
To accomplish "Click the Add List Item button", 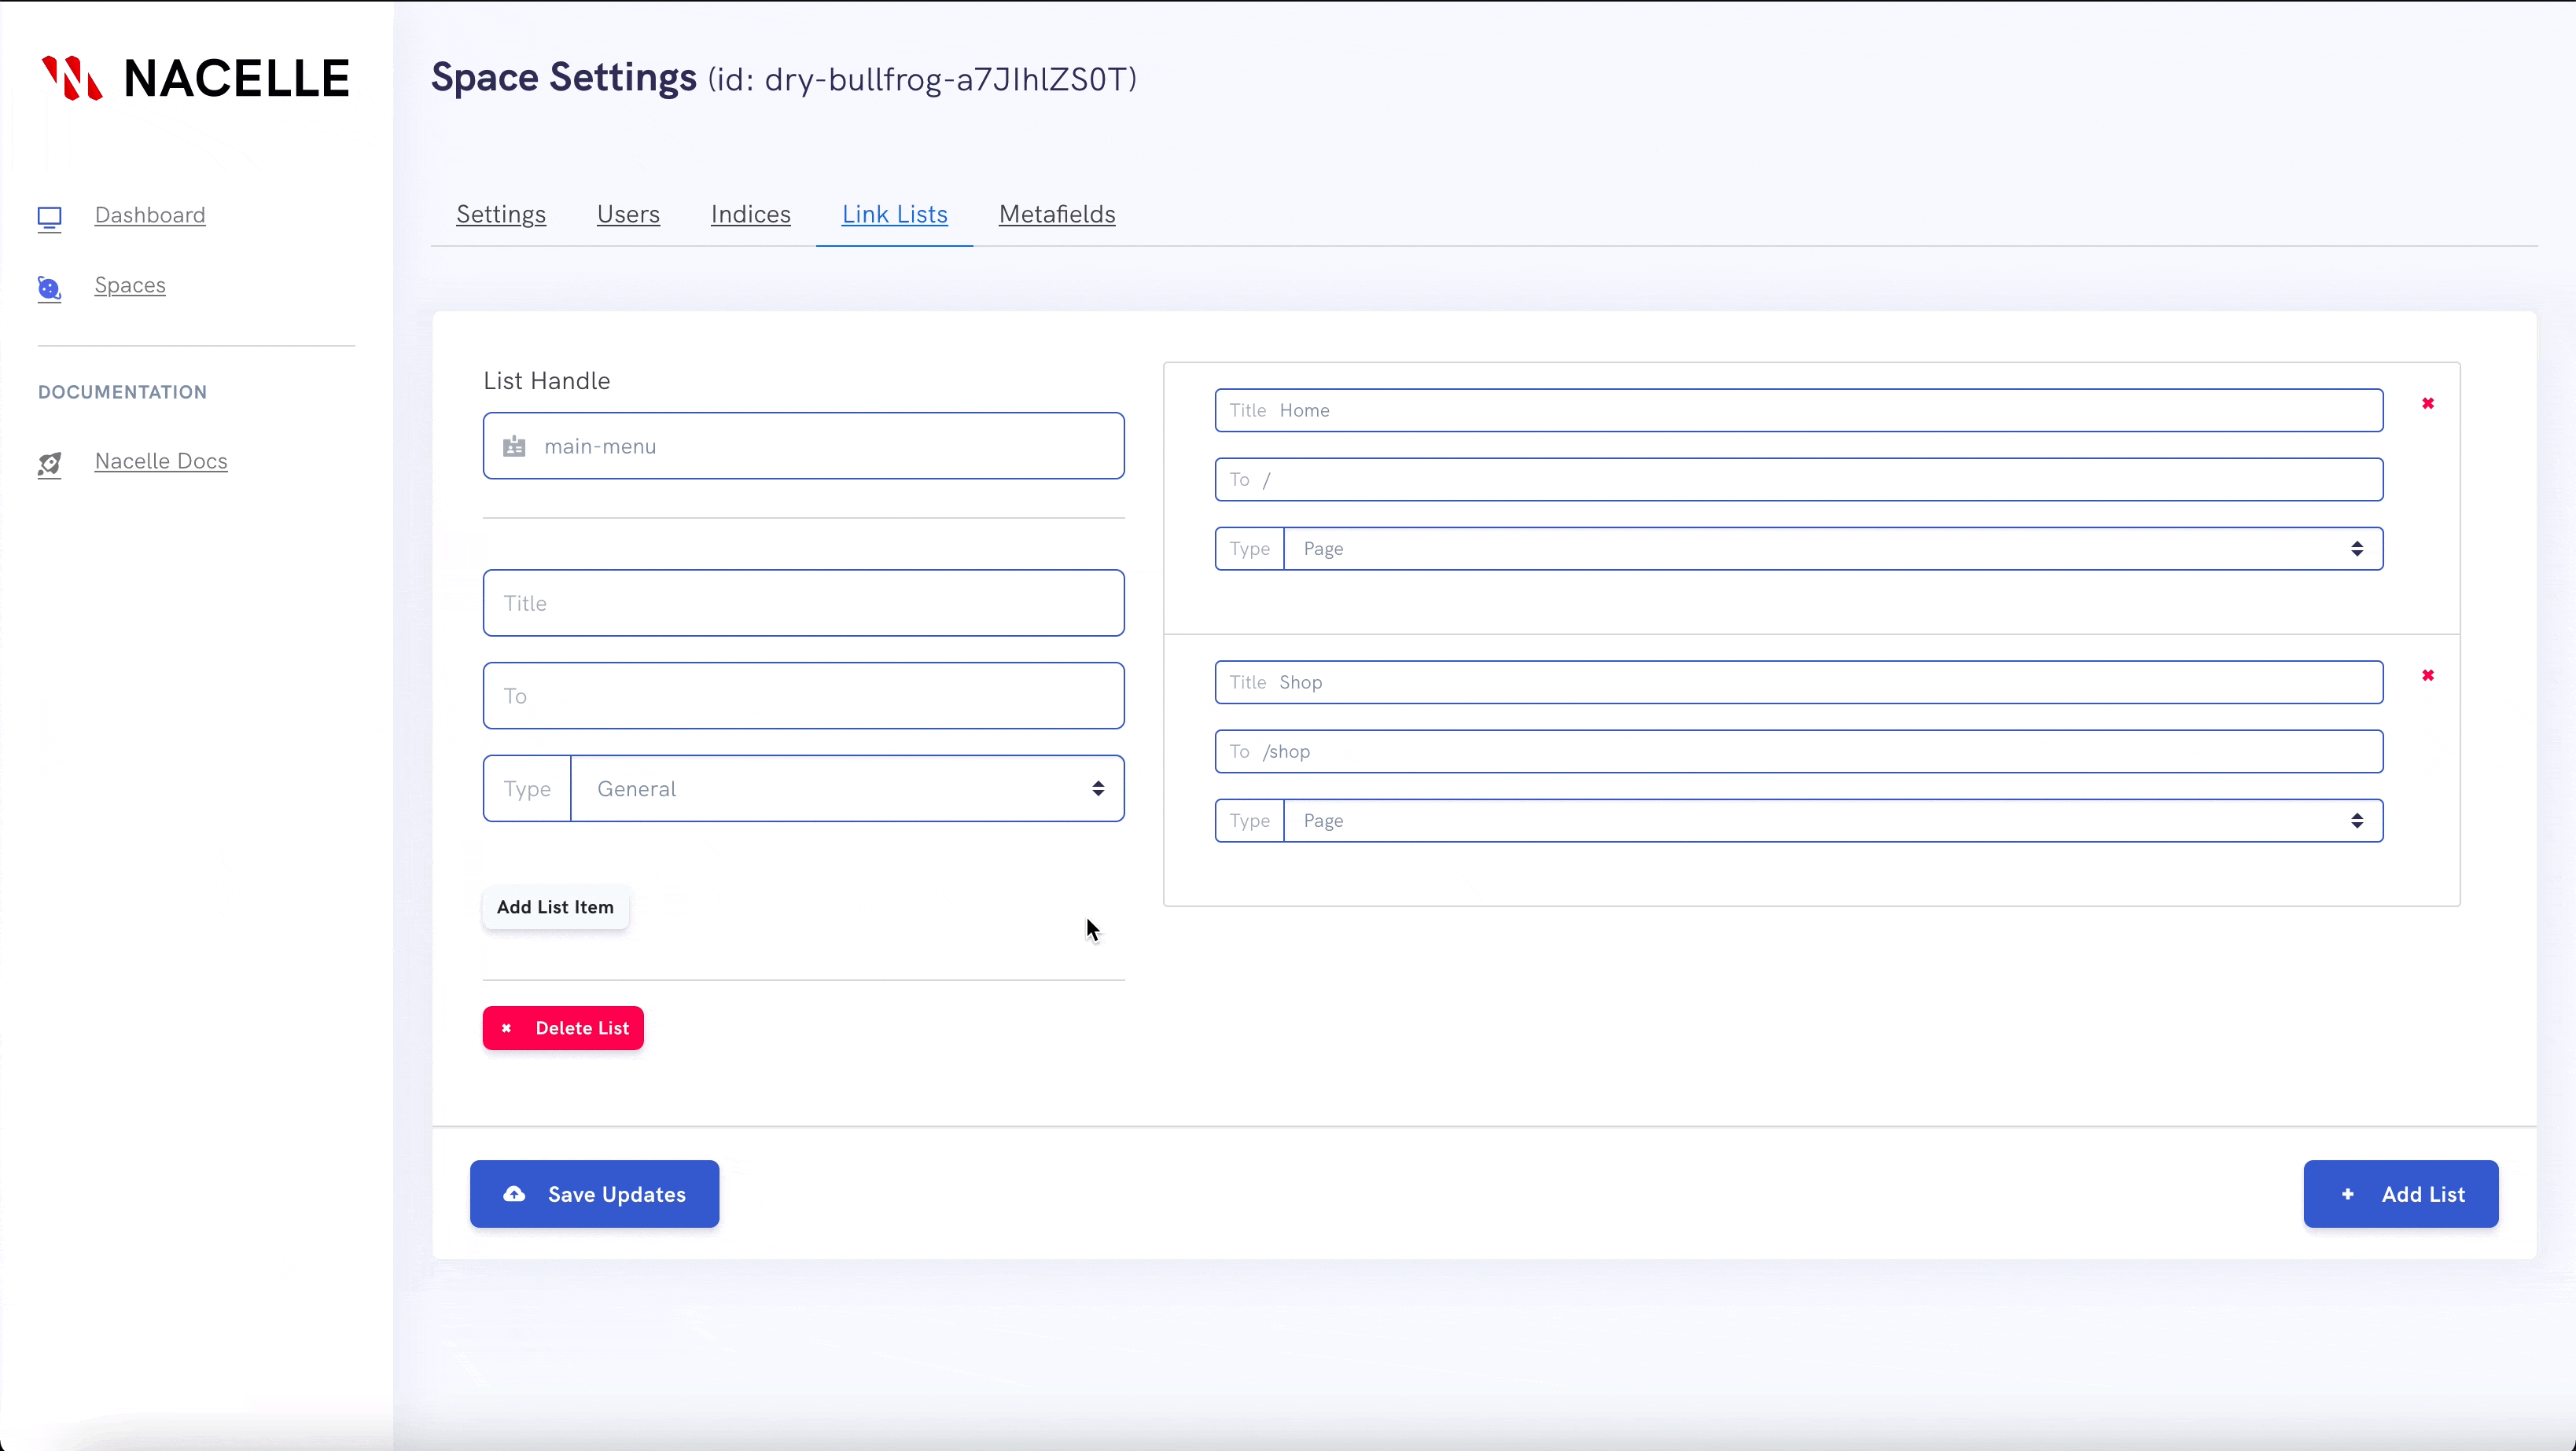I will [x=555, y=906].
